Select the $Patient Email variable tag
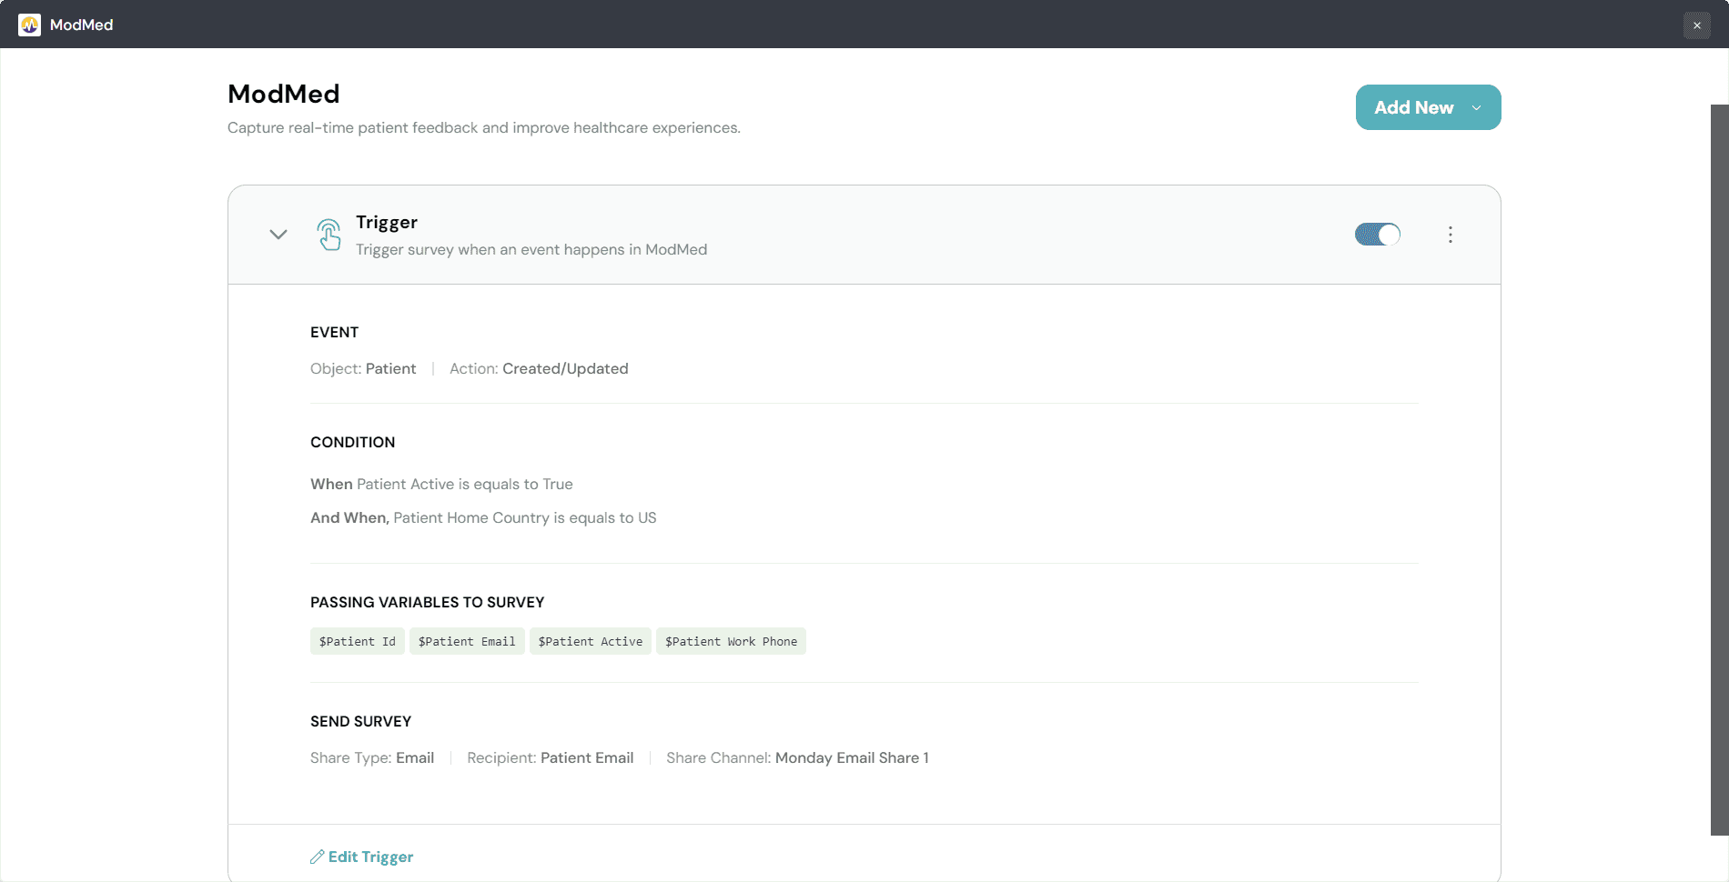Viewport: 1729px width, 882px height. point(467,641)
